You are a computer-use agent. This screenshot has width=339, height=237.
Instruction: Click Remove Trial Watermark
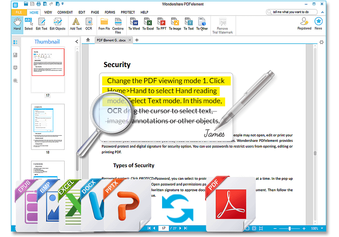click(x=223, y=26)
